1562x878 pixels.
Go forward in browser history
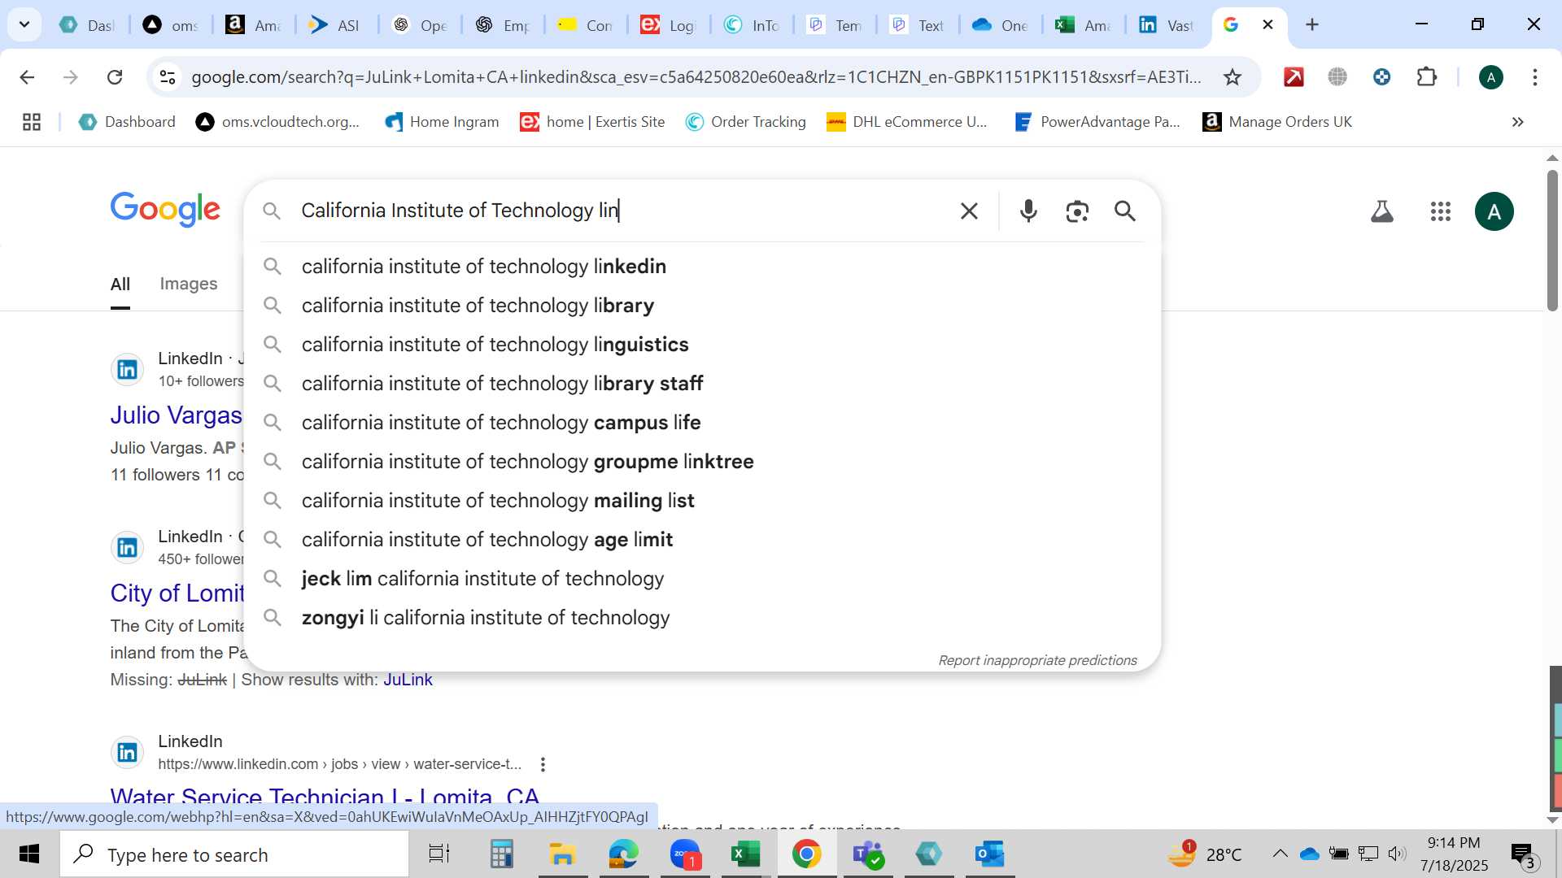[71, 77]
